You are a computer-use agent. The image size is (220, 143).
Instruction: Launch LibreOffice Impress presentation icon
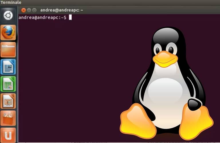[x=8, y=101]
